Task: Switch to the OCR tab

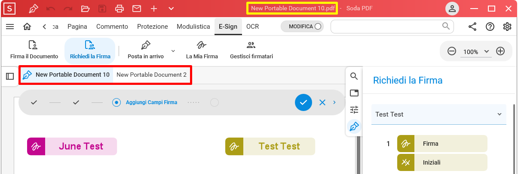Action: pos(253,27)
